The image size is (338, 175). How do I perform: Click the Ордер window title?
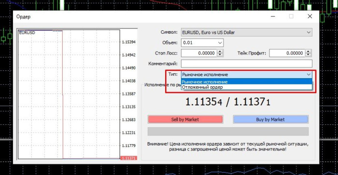pos(23,16)
